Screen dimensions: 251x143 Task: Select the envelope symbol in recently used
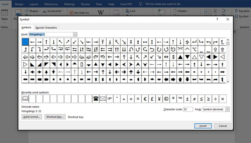click(x=103, y=99)
